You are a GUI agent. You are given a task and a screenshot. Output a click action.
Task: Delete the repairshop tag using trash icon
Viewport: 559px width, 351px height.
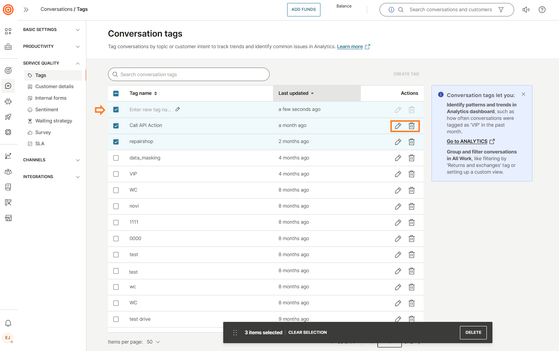pos(411,142)
